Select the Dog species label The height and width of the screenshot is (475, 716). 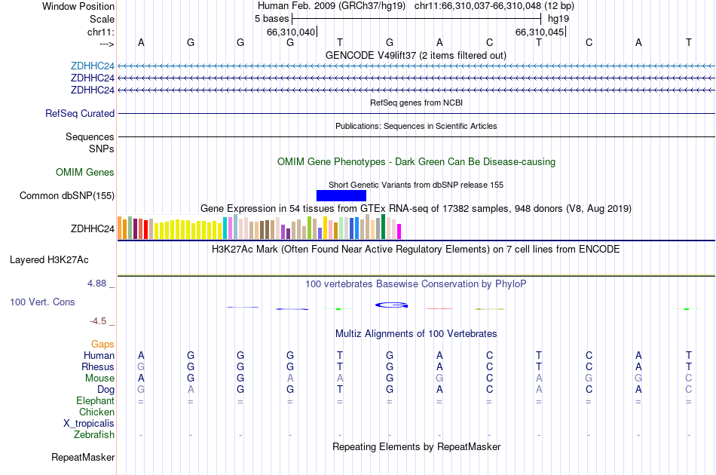coord(106,390)
